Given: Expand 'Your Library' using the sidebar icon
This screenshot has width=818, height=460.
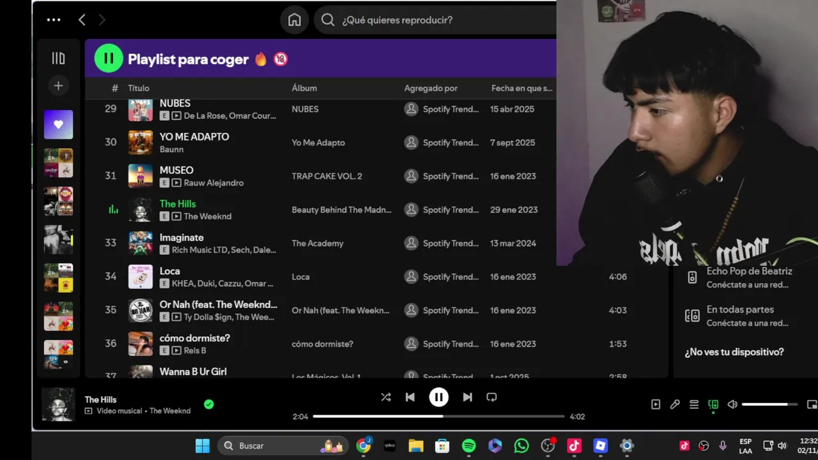Looking at the screenshot, I should coord(58,58).
